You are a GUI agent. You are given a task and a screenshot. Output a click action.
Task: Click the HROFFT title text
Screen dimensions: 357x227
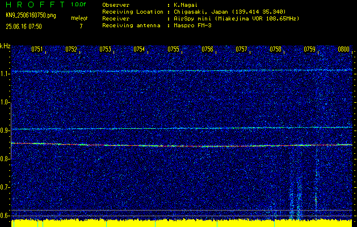pyautogui.click(x=36, y=5)
